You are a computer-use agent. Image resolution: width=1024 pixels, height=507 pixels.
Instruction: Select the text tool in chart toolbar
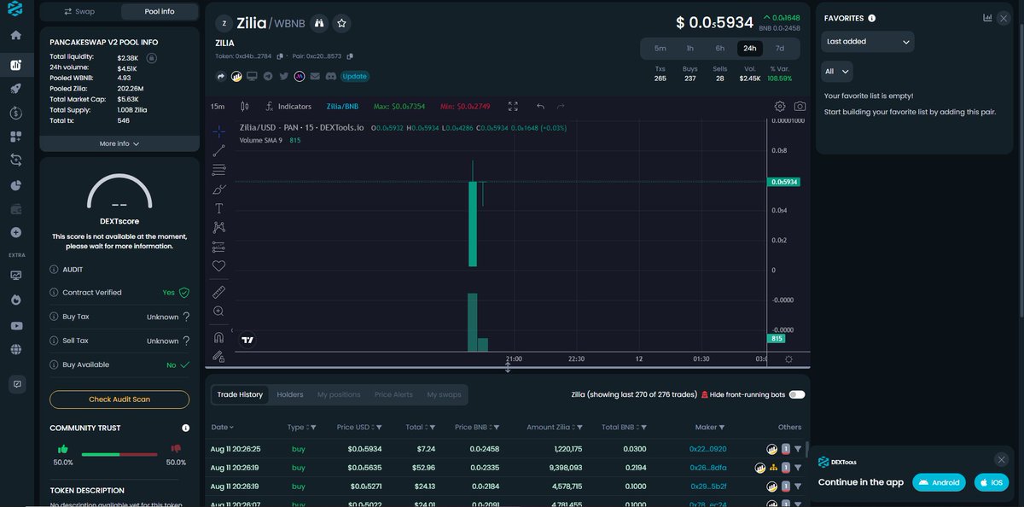point(219,208)
